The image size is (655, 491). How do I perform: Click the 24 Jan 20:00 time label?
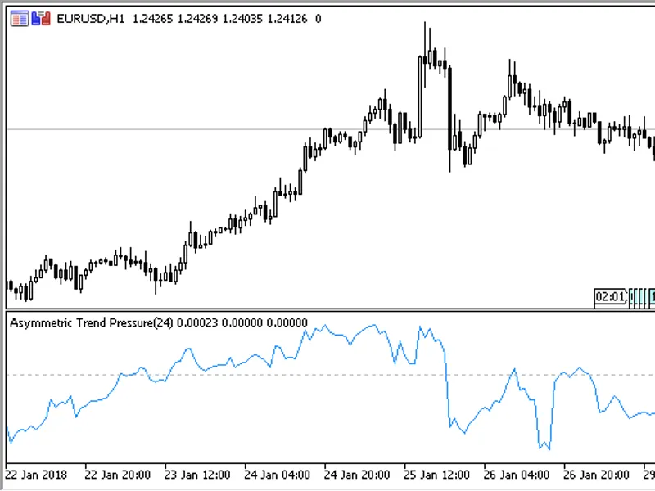pos(357,475)
